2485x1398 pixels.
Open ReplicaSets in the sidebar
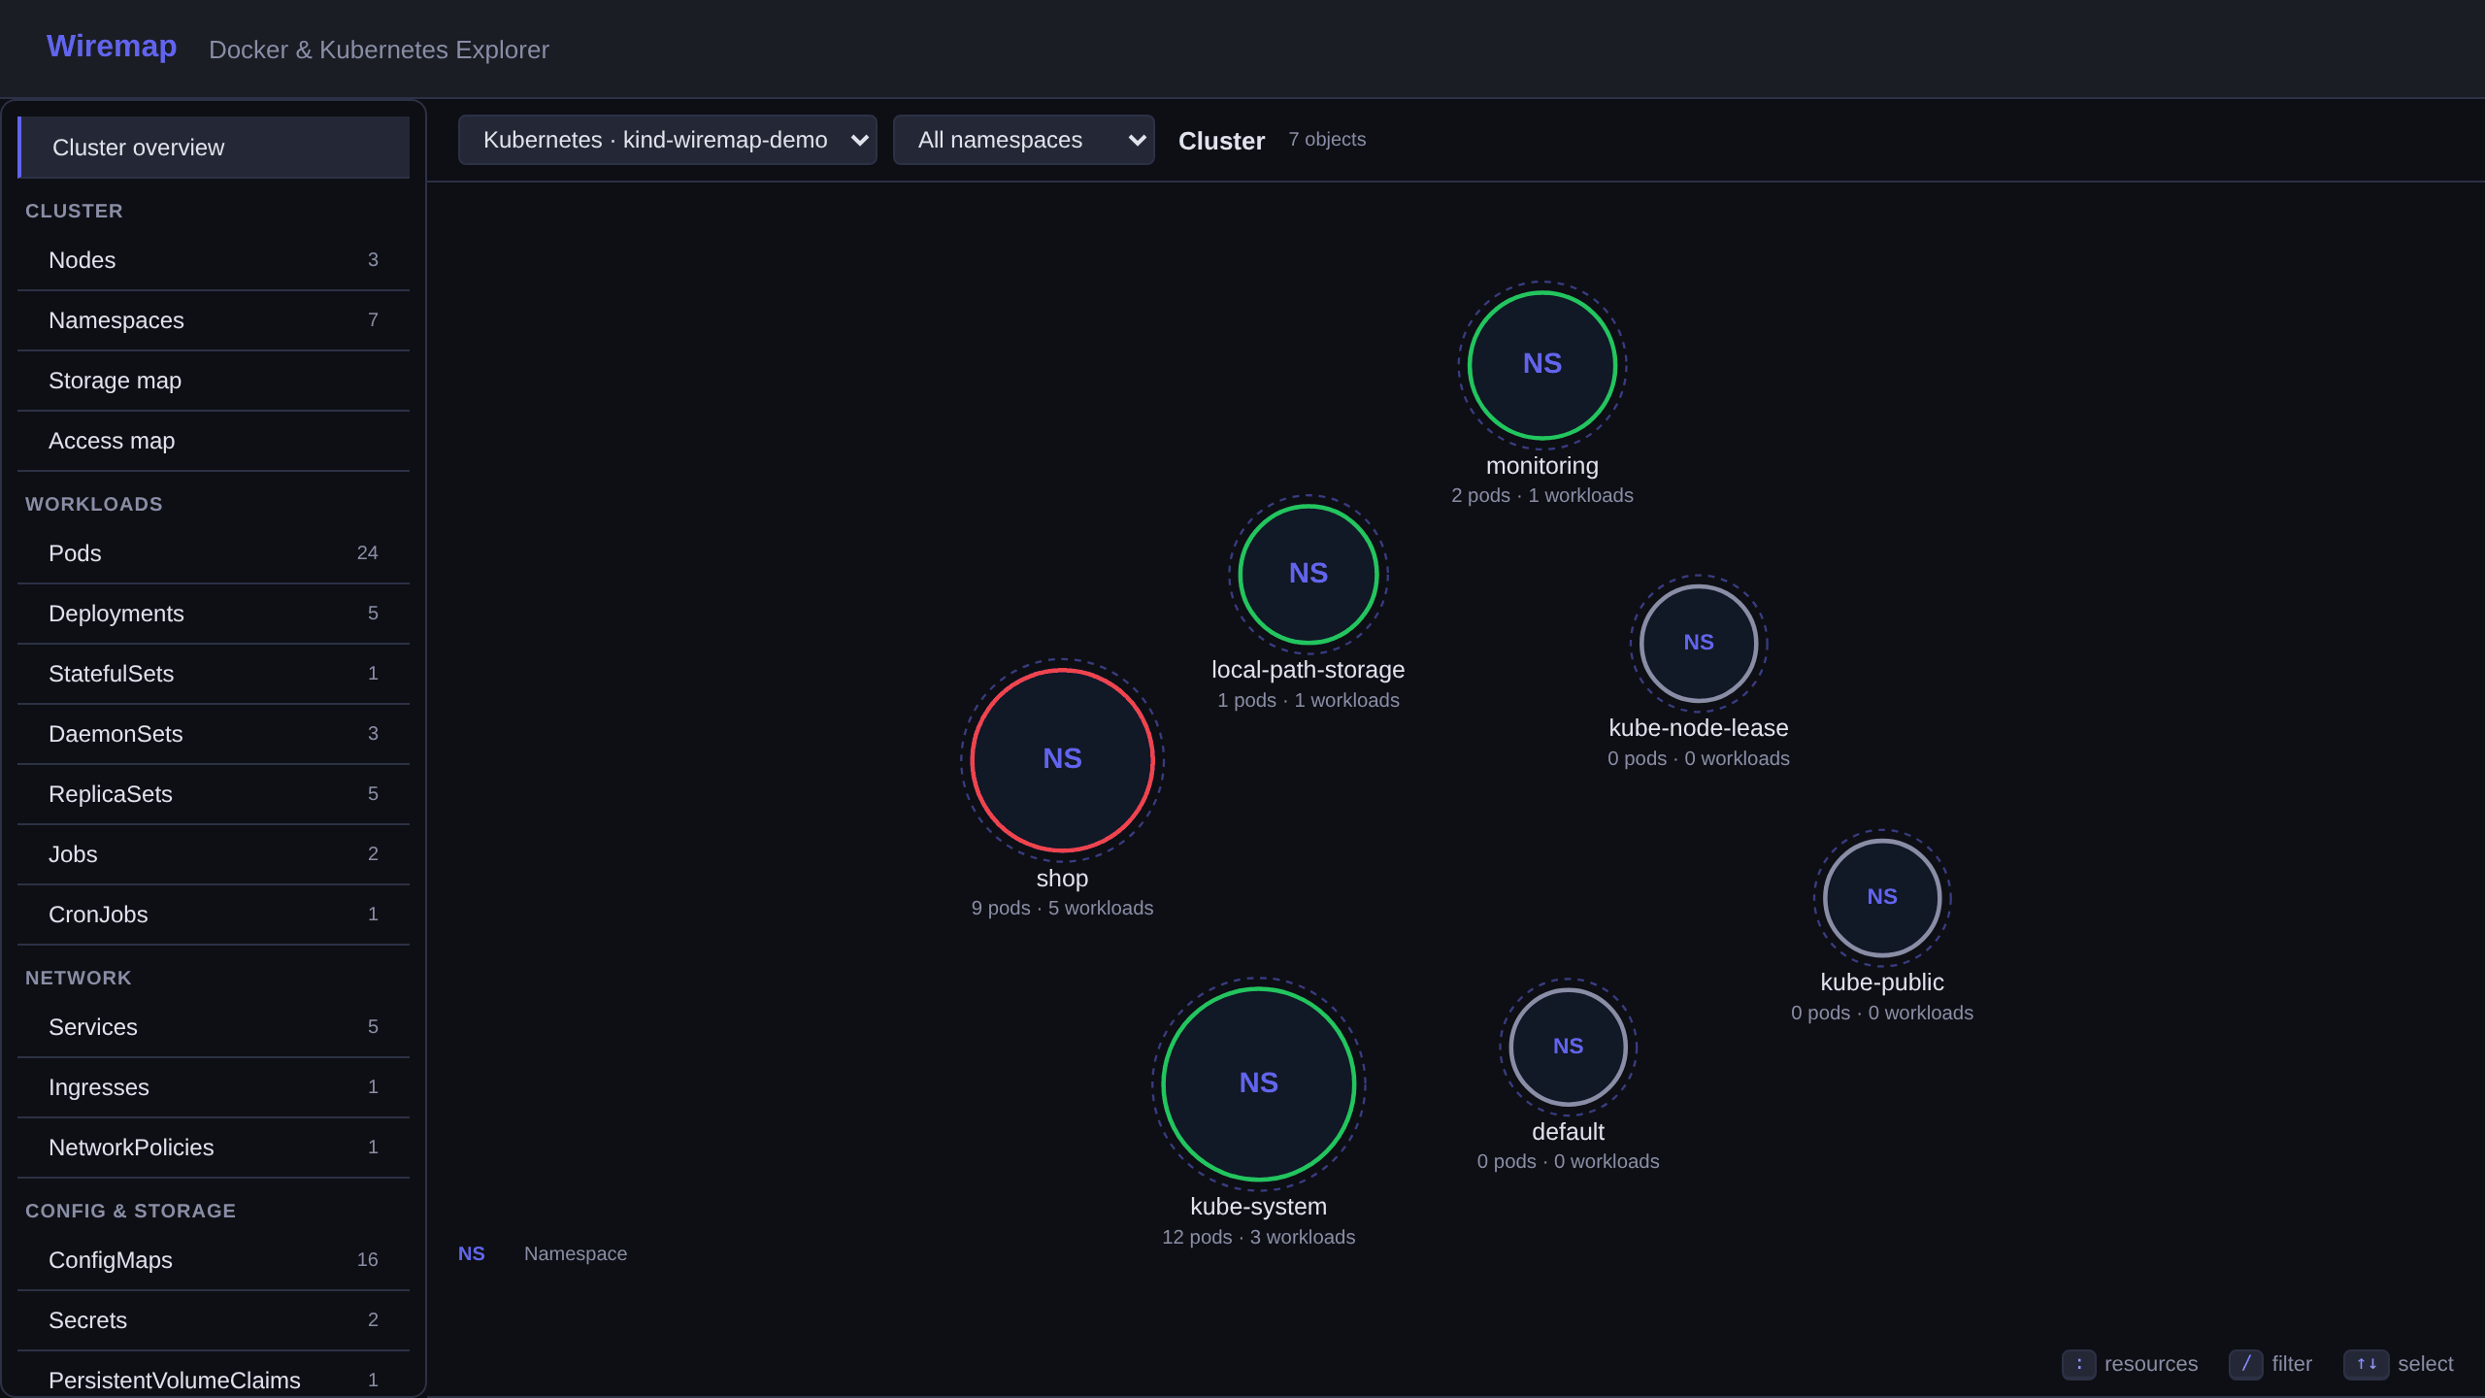(x=214, y=794)
